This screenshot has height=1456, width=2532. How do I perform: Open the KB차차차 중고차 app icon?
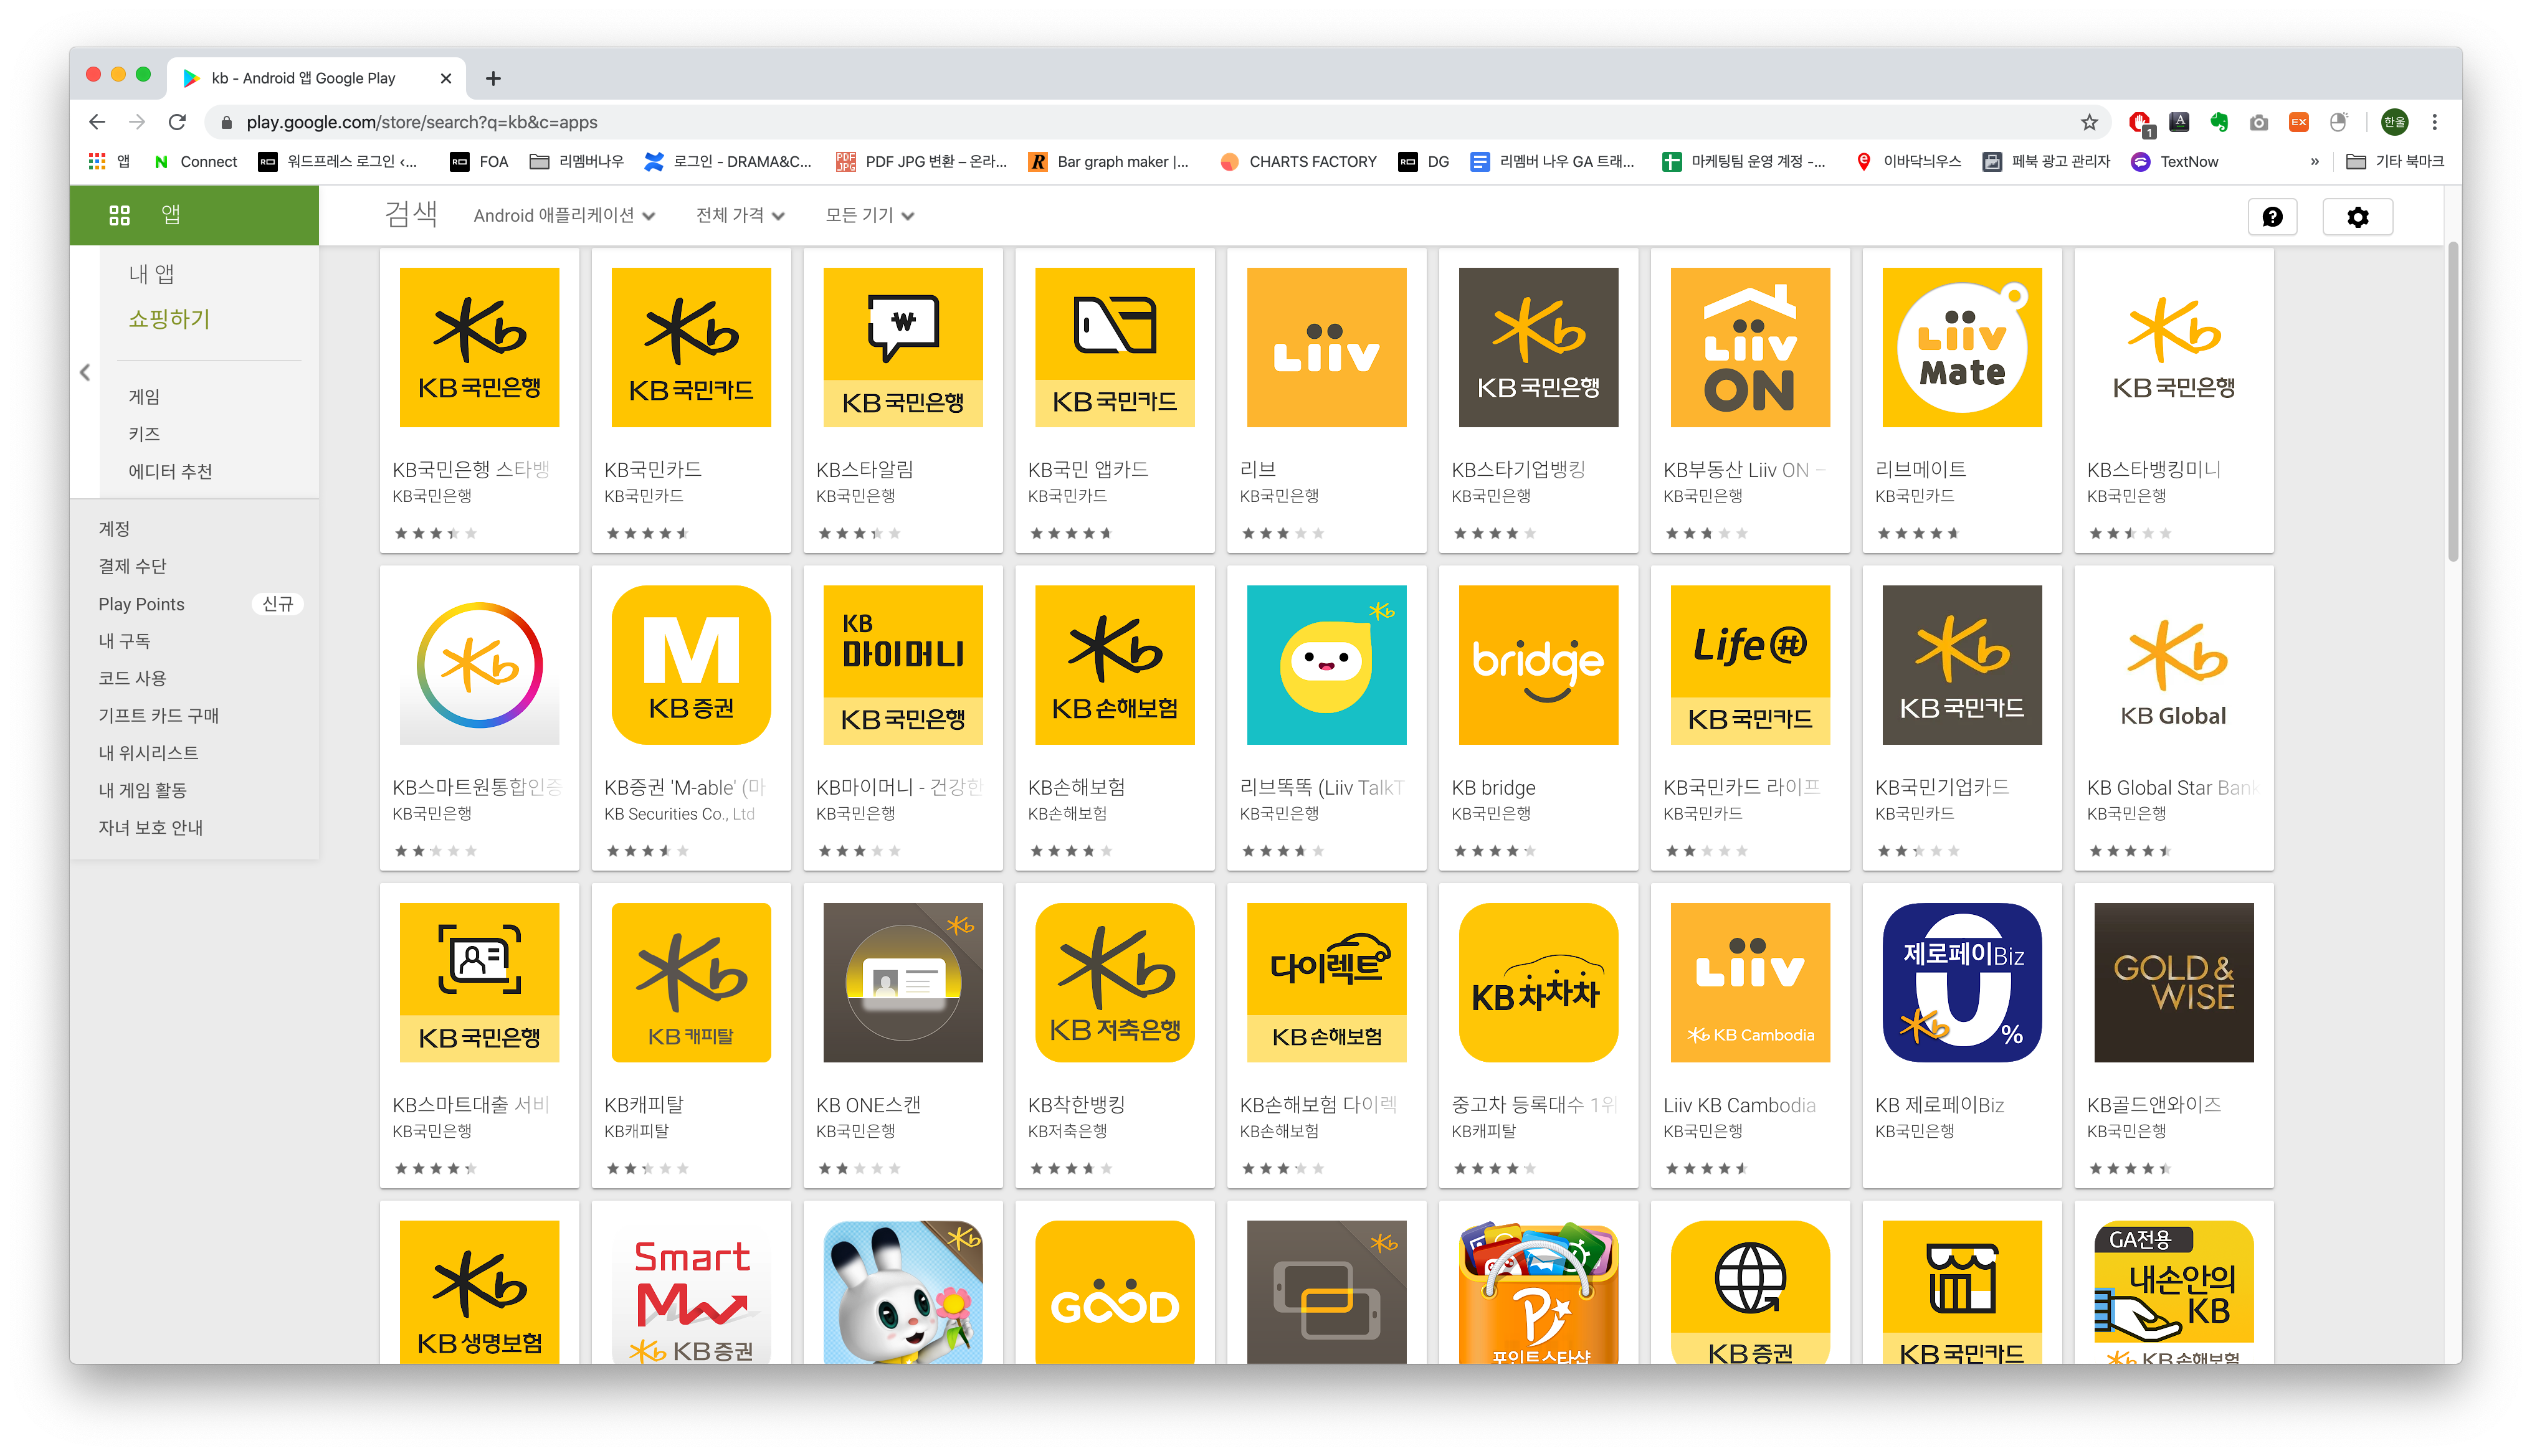tap(1539, 982)
